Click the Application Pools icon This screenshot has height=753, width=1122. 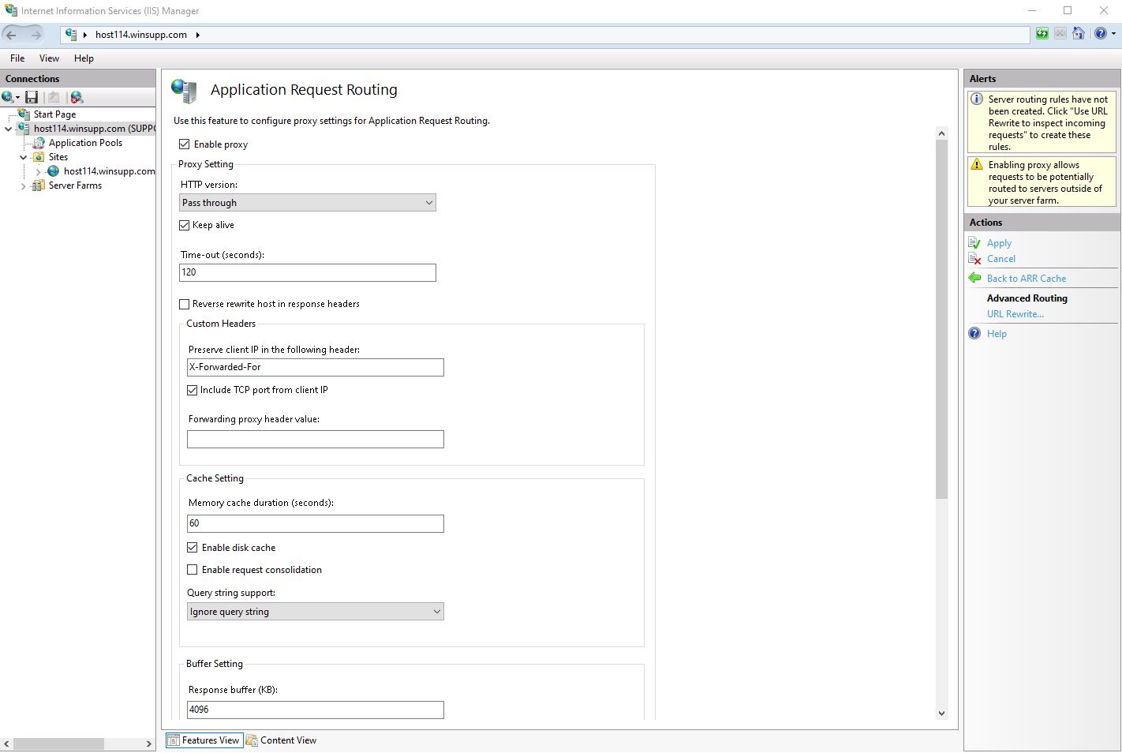tap(39, 143)
